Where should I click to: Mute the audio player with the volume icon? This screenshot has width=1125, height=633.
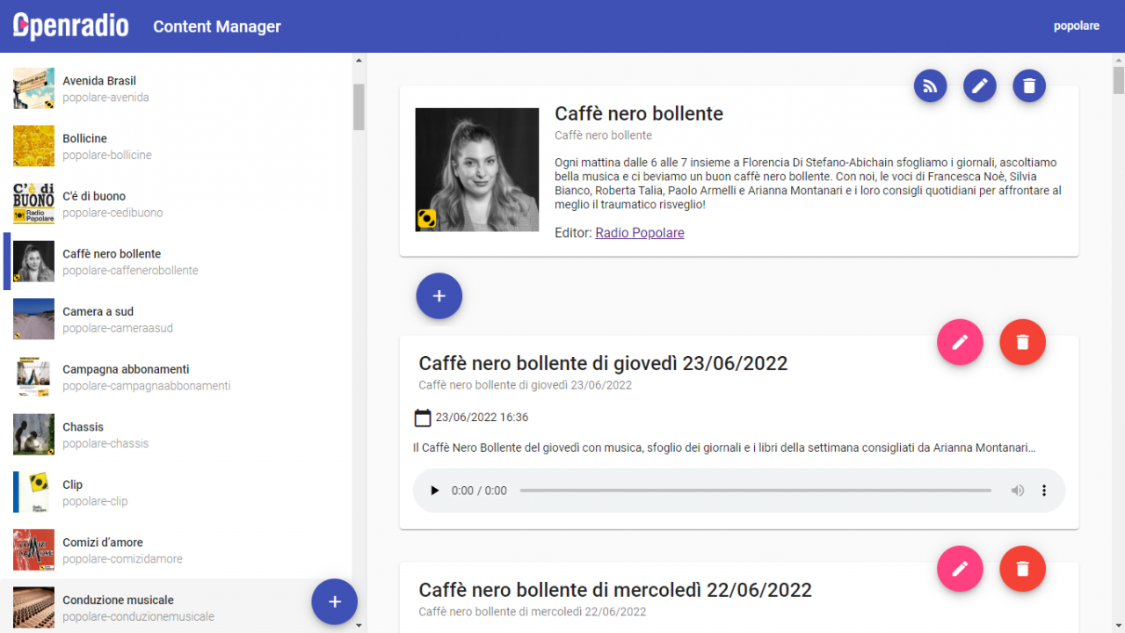pos(1017,491)
